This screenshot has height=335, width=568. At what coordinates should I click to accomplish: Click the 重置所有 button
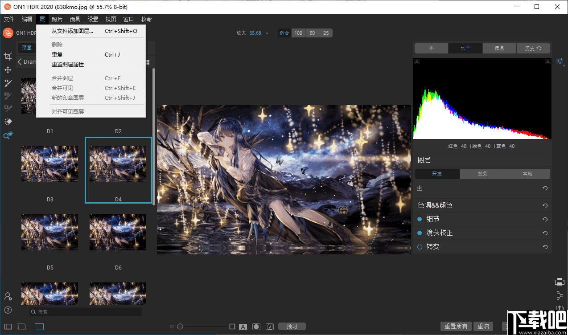pos(456,327)
